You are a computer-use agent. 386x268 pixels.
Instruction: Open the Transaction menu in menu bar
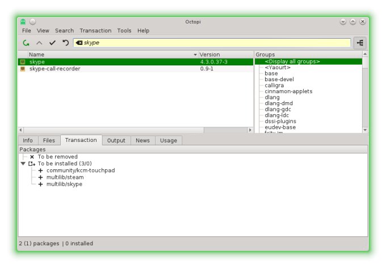(x=95, y=31)
